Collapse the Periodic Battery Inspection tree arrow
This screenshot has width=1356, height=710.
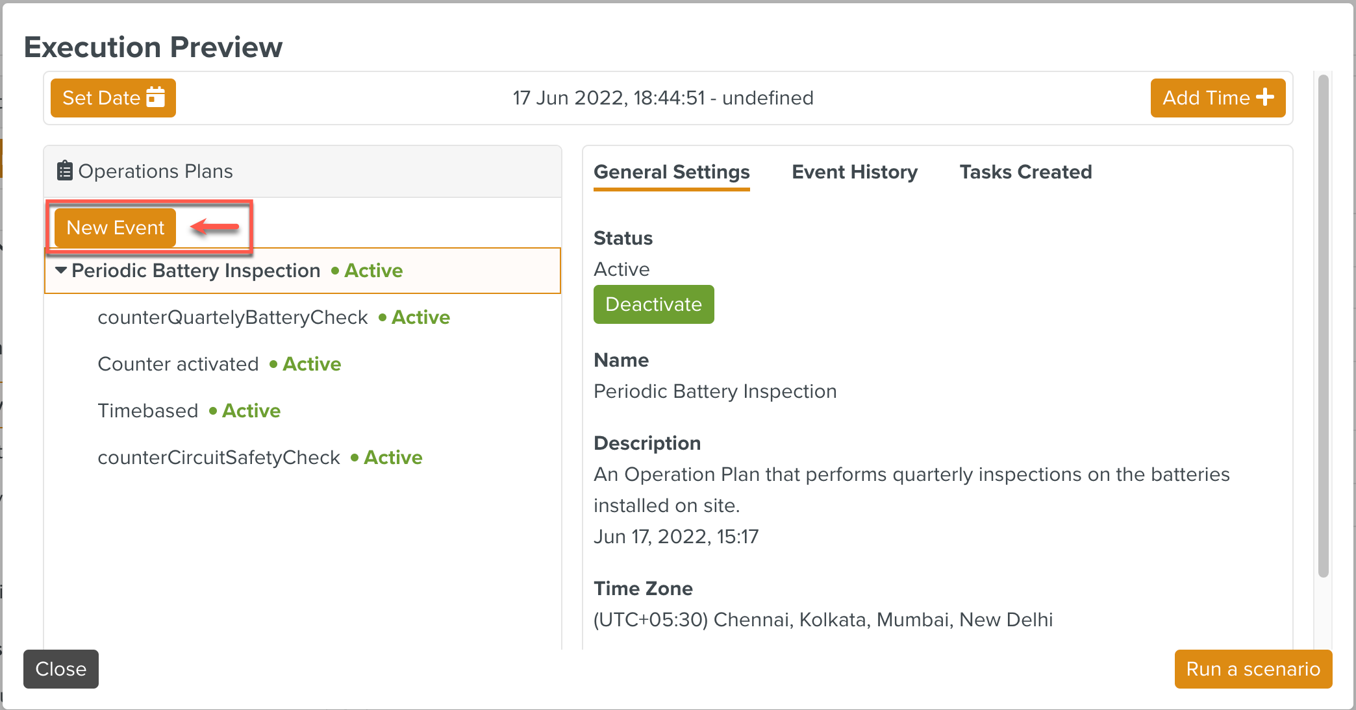(61, 270)
